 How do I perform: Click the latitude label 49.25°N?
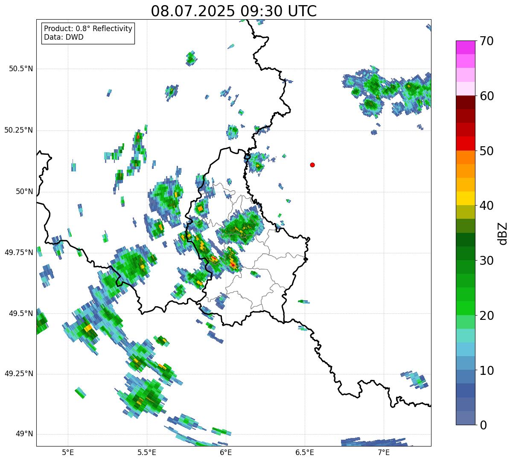[19, 374]
